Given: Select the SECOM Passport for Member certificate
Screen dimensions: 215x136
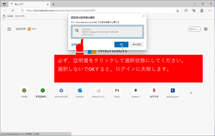Looking at the screenshot, I should point(107,32).
